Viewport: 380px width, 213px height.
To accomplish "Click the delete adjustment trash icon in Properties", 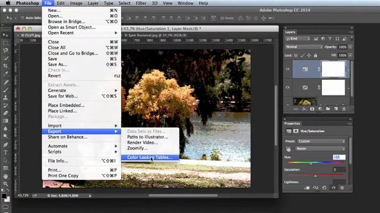I will (342, 188).
